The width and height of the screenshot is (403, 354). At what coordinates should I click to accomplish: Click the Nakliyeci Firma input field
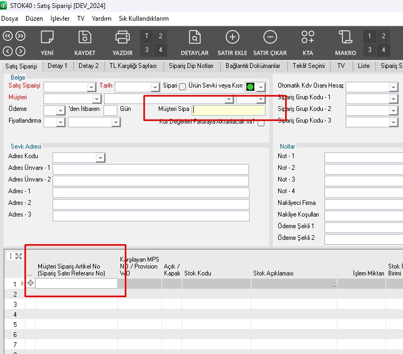[x=364, y=203]
